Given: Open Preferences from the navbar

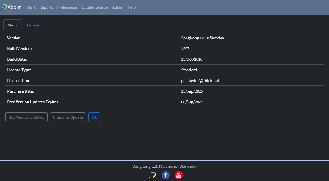Looking at the screenshot, I should tap(67, 7).
